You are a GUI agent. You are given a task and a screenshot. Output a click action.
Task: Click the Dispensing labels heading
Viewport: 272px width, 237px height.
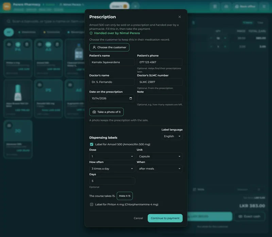[103, 138]
